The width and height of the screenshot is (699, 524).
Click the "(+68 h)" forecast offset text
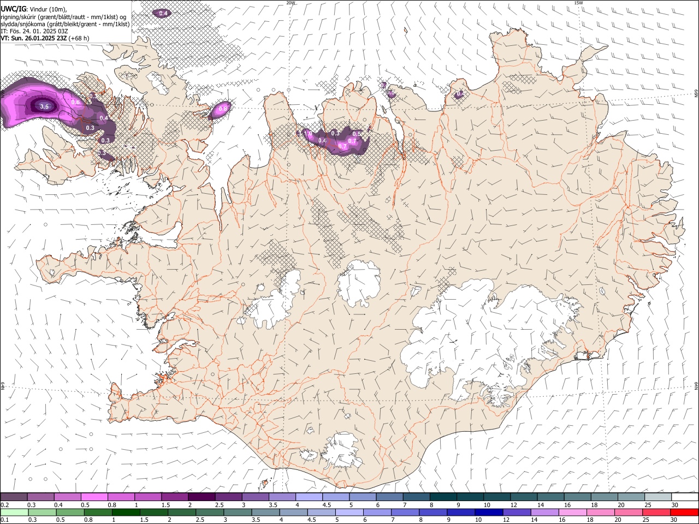[79, 38]
